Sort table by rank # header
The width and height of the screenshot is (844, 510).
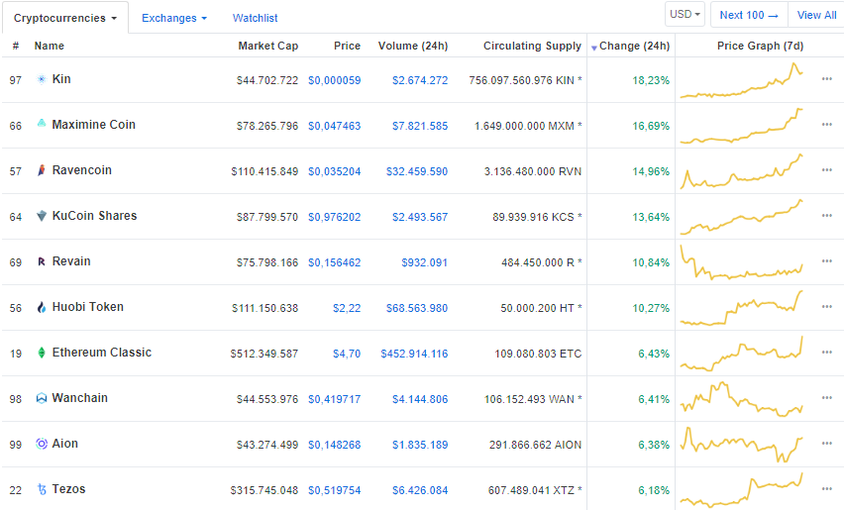(16, 46)
